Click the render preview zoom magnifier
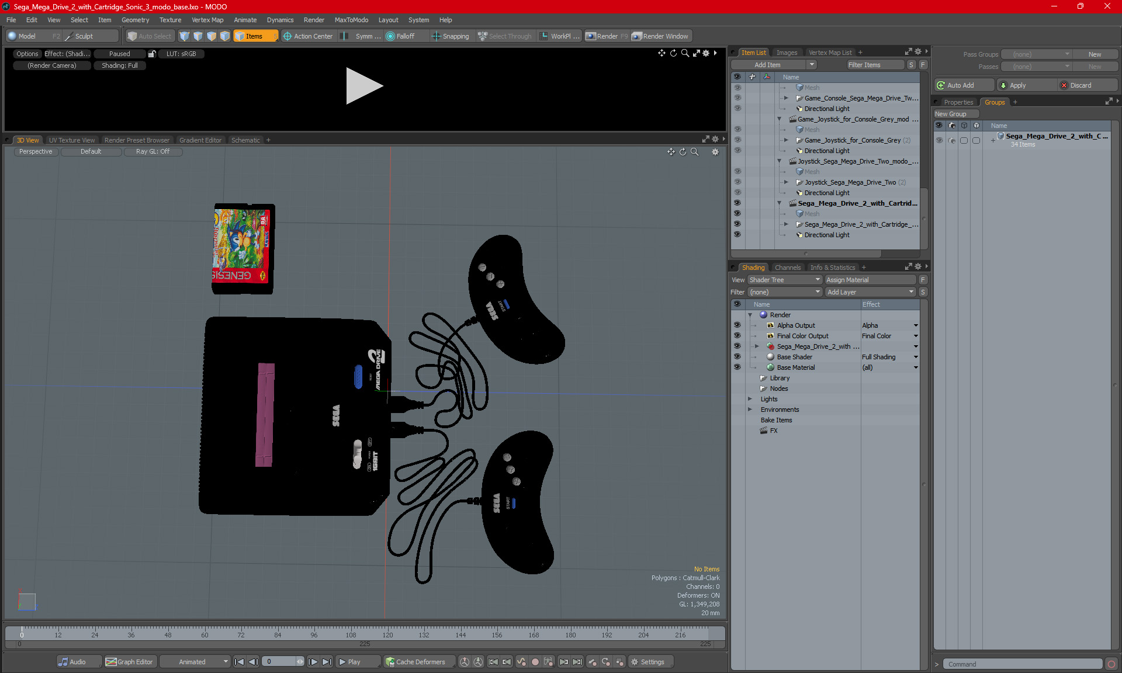The width and height of the screenshot is (1122, 673). 685,53
